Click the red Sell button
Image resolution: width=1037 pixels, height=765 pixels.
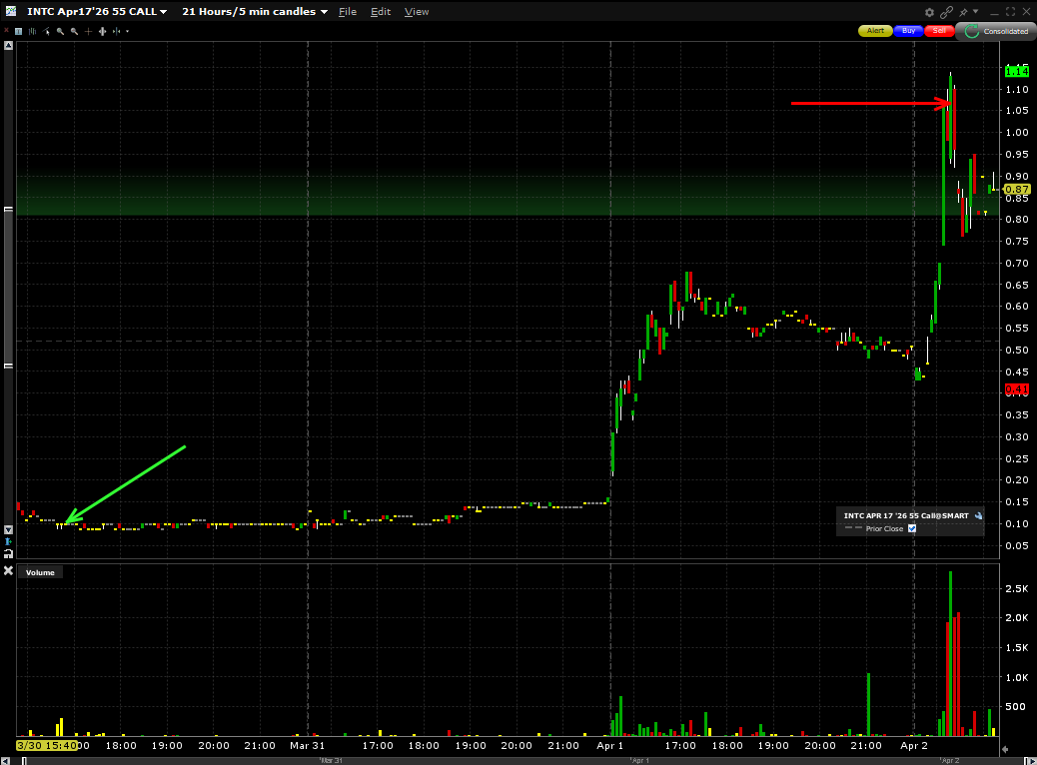click(939, 30)
